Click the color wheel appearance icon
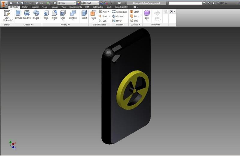Screen dimensions: 240x156 [x=78, y=3]
